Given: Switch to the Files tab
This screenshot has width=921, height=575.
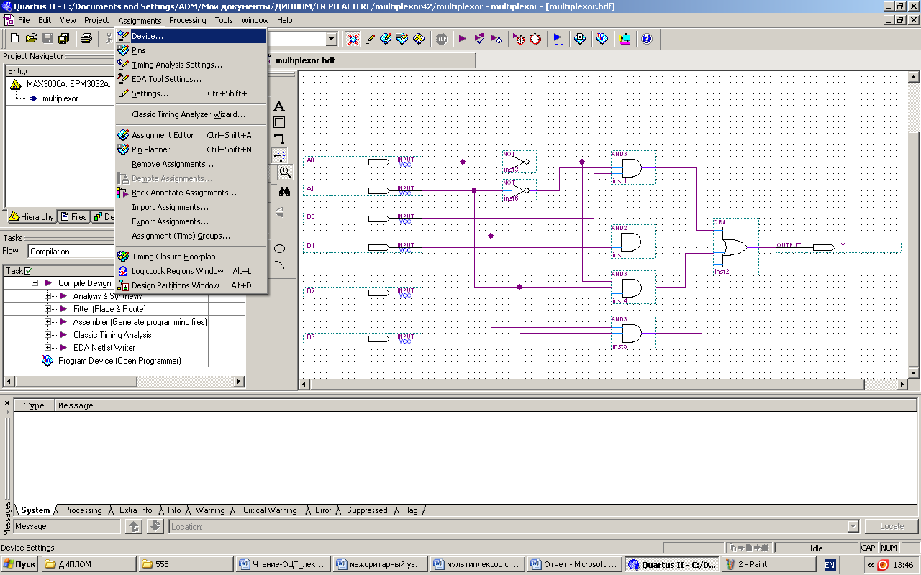Looking at the screenshot, I should pos(73,216).
